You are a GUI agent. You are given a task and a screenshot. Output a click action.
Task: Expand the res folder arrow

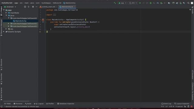point(6,29)
